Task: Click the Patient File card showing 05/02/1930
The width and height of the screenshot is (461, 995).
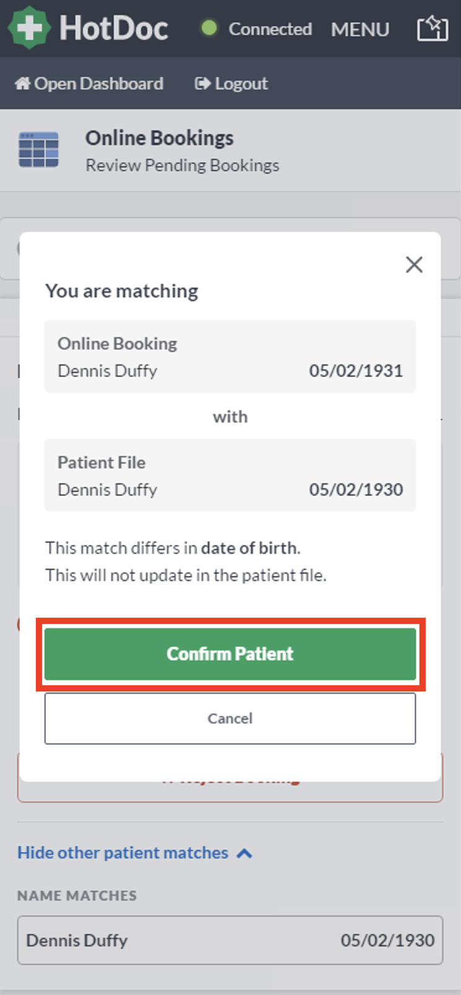Action: 230,475
